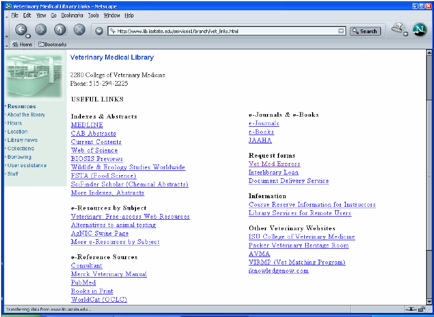
Task: Open the Books in Print link
Action: (92, 291)
